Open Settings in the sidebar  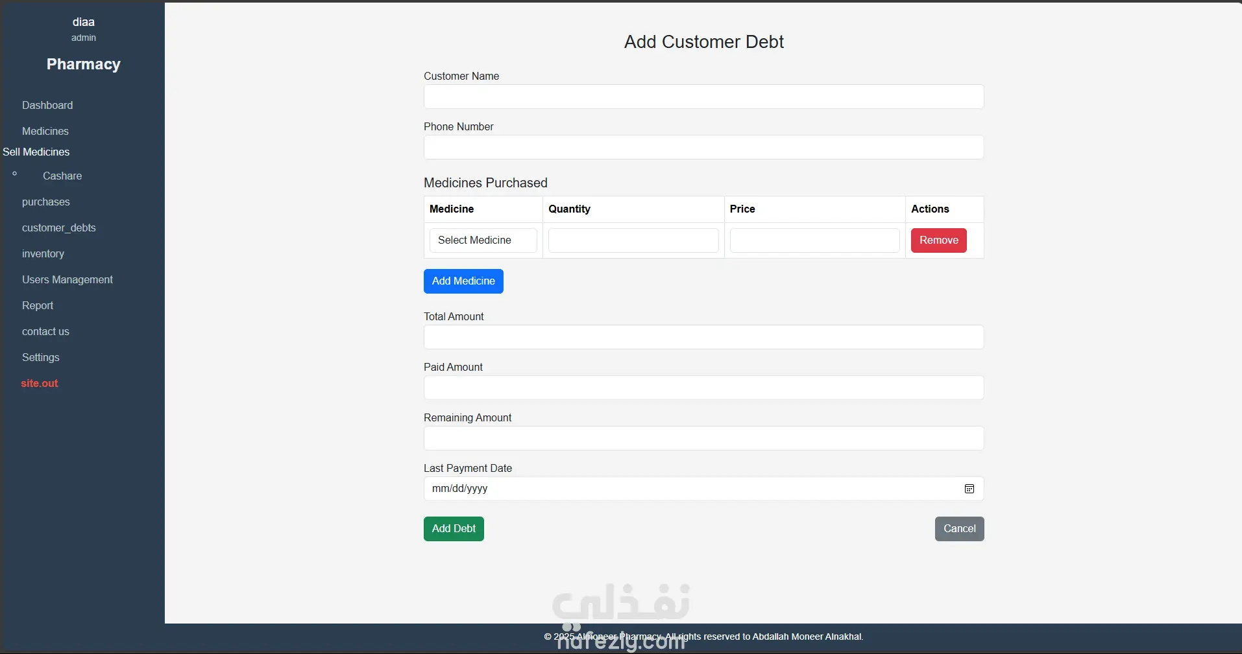[x=41, y=357]
